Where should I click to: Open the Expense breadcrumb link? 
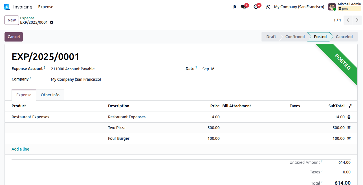(27, 18)
